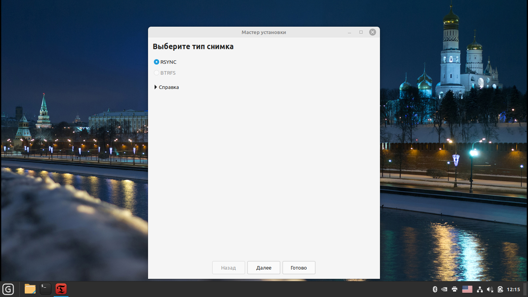Open the printer tray icon
The width and height of the screenshot is (528, 297).
click(x=455, y=289)
